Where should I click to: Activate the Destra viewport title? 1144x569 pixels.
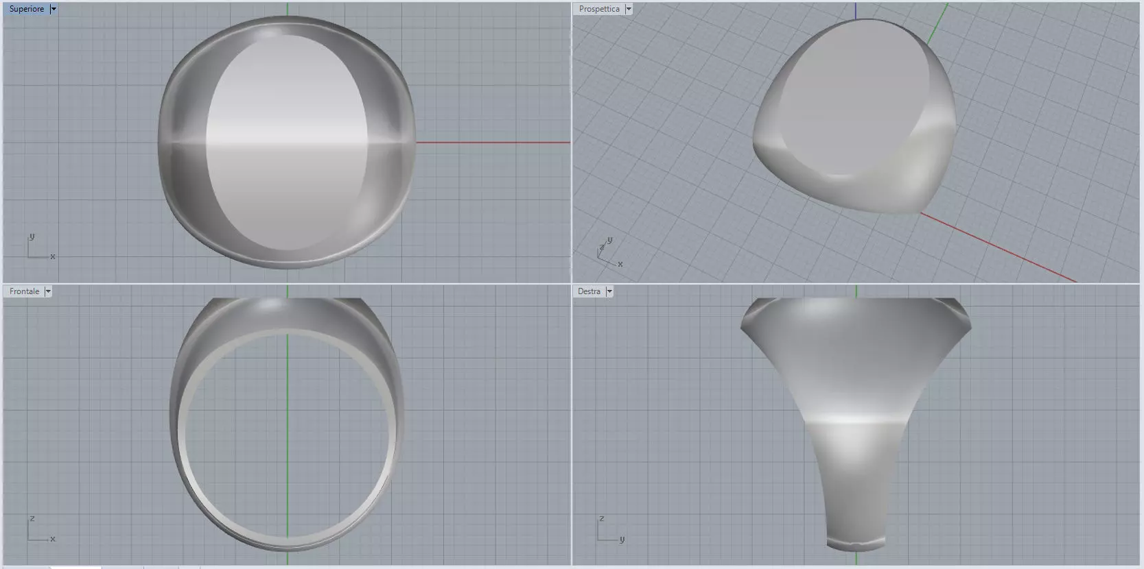[x=589, y=291]
